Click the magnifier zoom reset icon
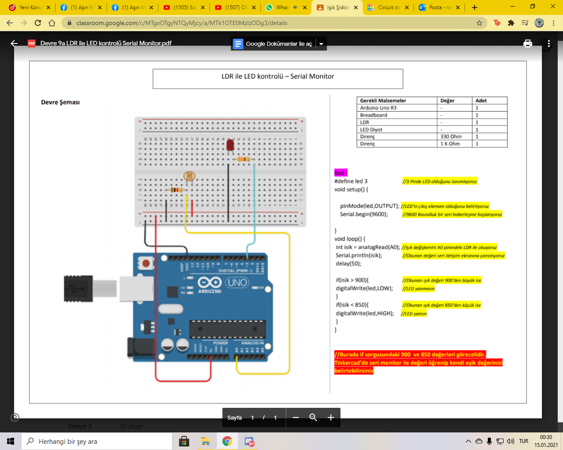Viewport: 563px width, 450px height. (313, 417)
